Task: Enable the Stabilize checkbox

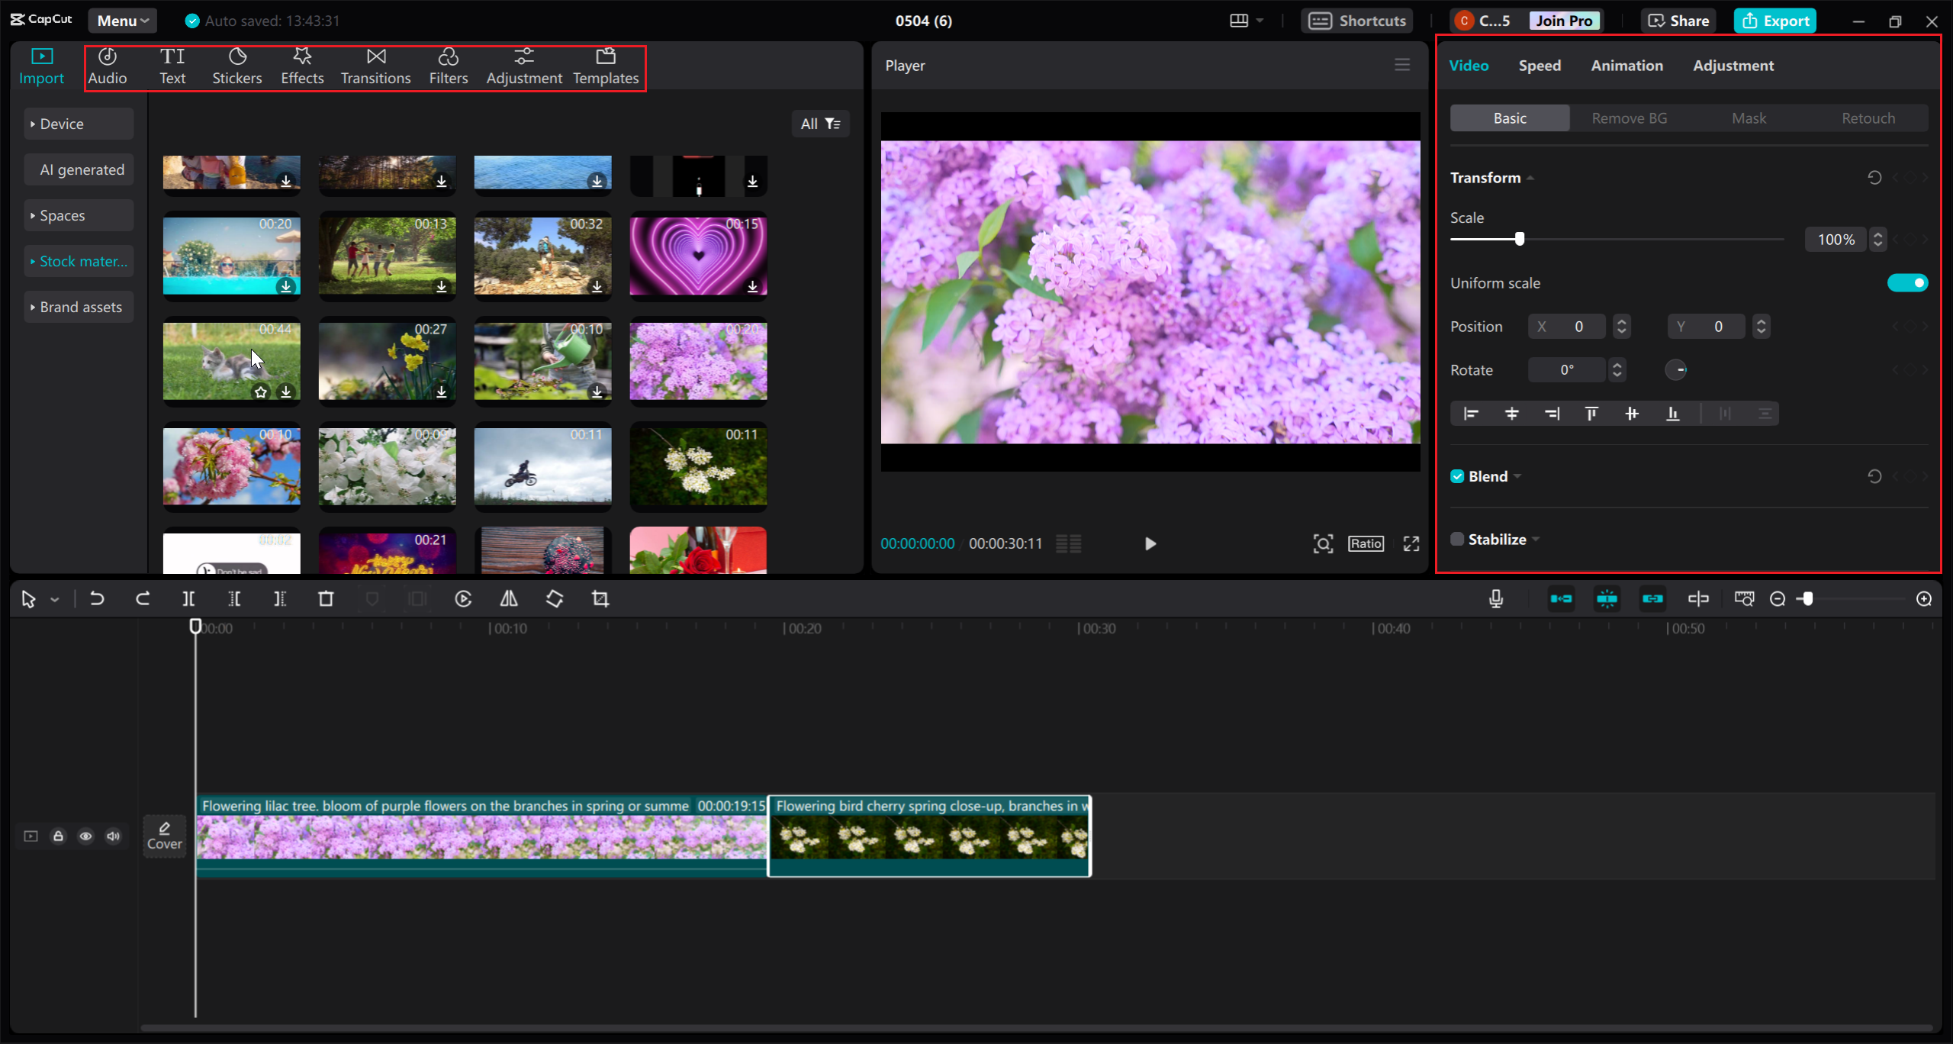Action: 1457,540
